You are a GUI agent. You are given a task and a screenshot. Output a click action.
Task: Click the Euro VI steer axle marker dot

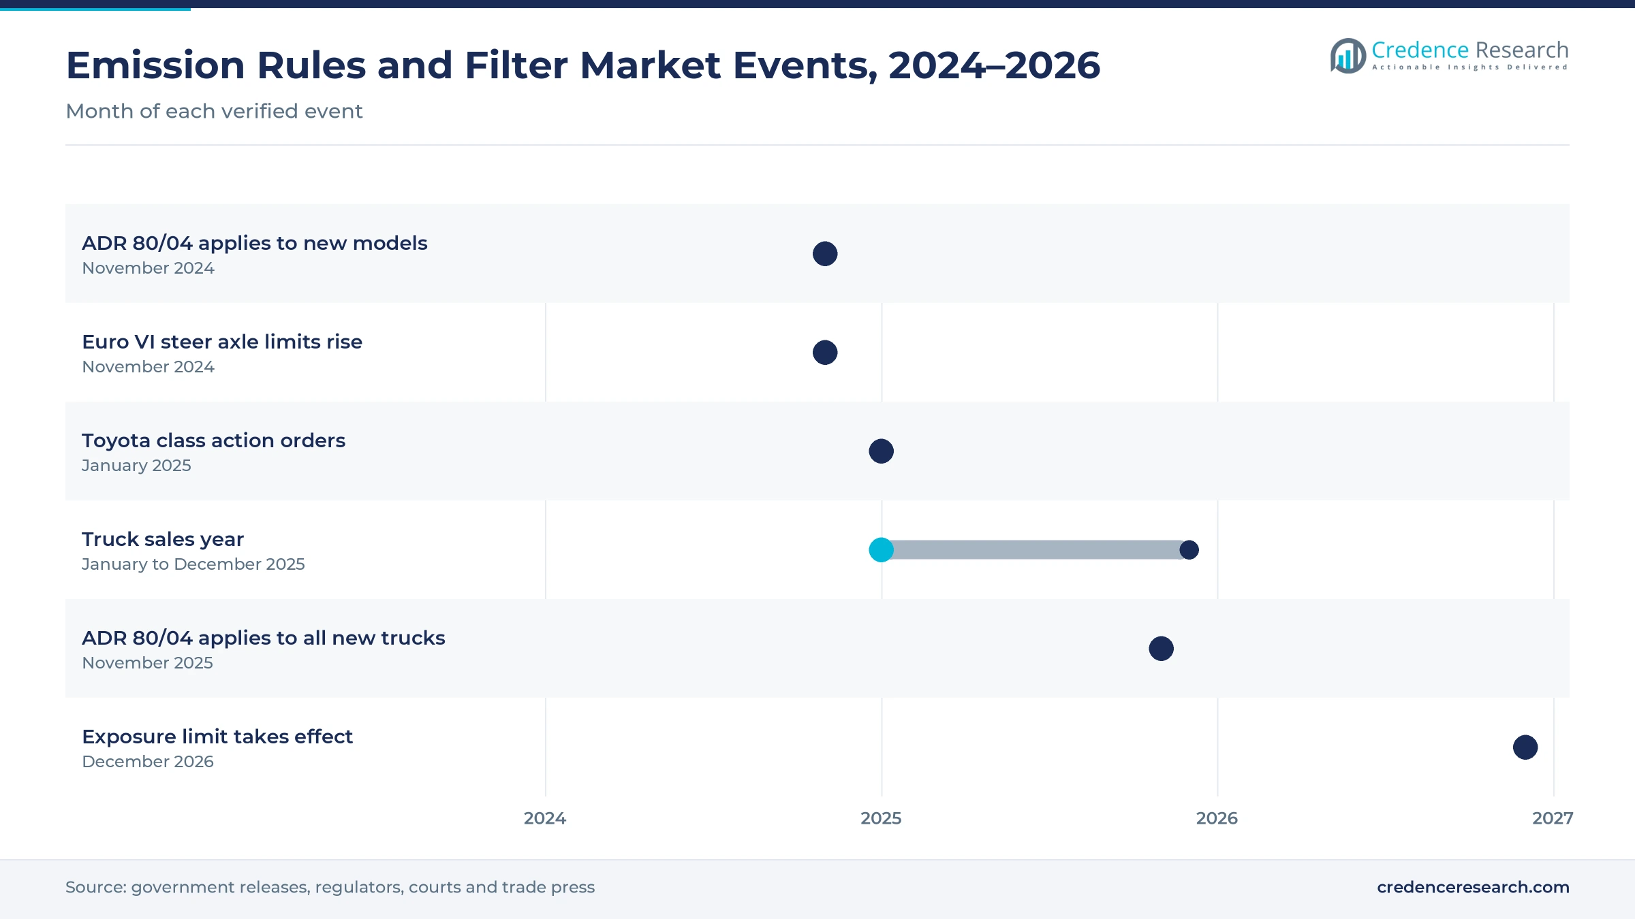(825, 353)
